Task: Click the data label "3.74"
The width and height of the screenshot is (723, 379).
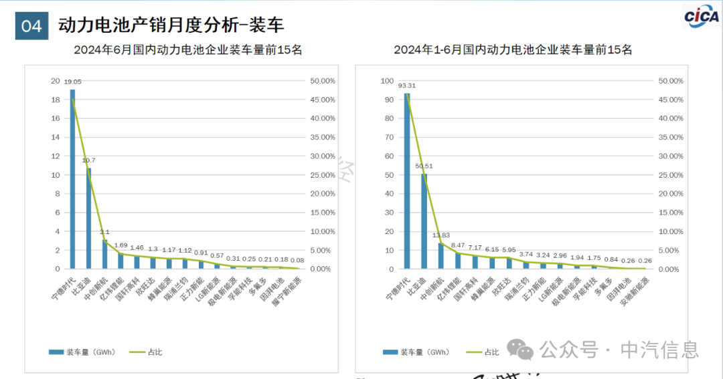Action: [x=526, y=254]
